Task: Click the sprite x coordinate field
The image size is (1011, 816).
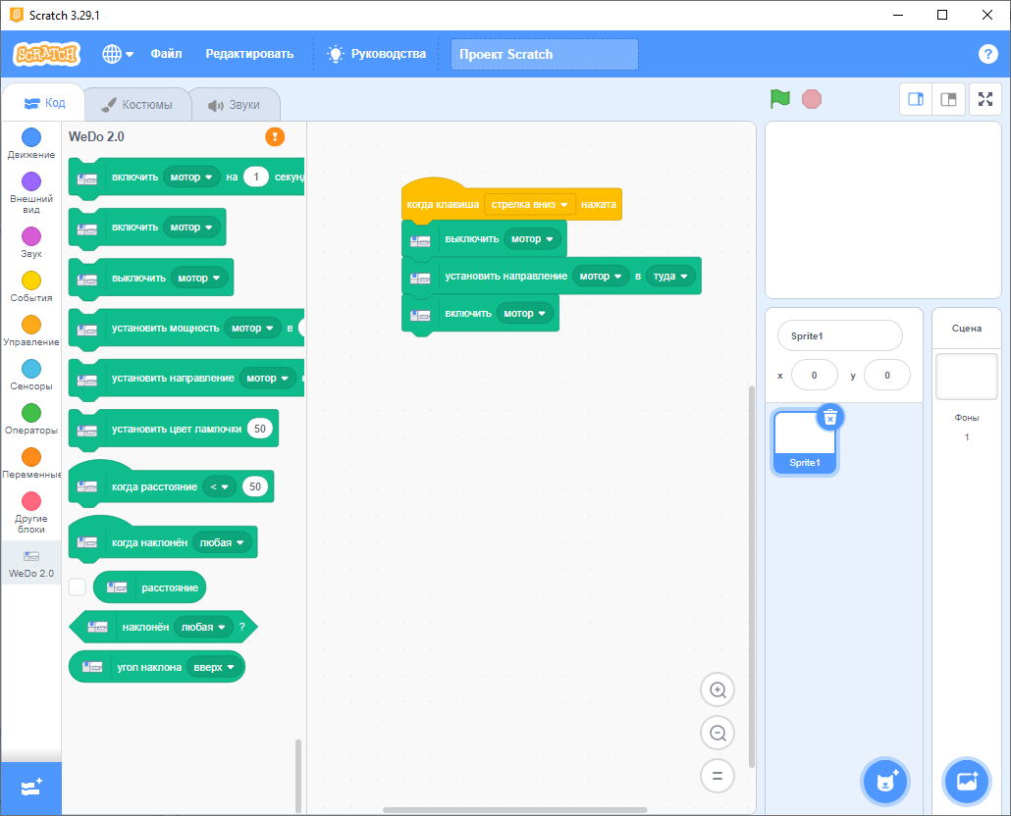Action: coord(815,375)
